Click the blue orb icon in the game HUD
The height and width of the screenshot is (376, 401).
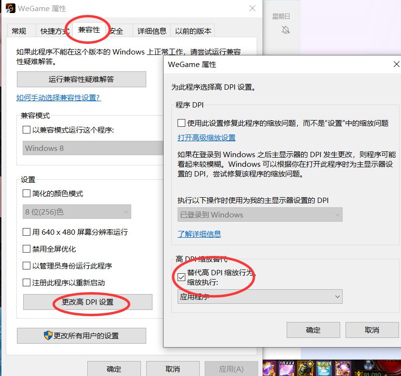(369, 365)
